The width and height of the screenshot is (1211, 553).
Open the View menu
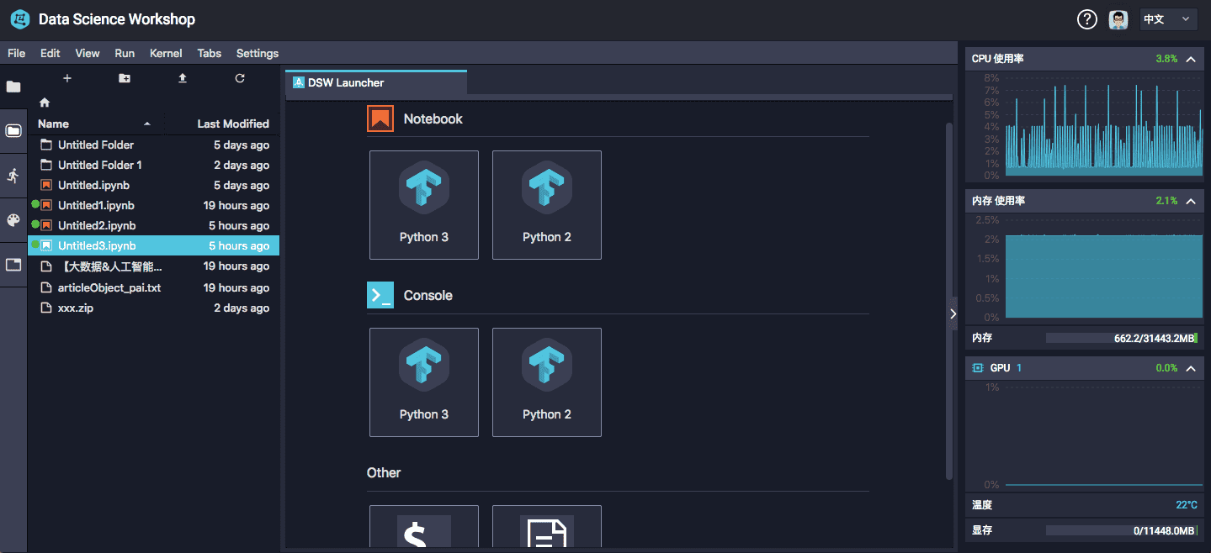click(88, 53)
